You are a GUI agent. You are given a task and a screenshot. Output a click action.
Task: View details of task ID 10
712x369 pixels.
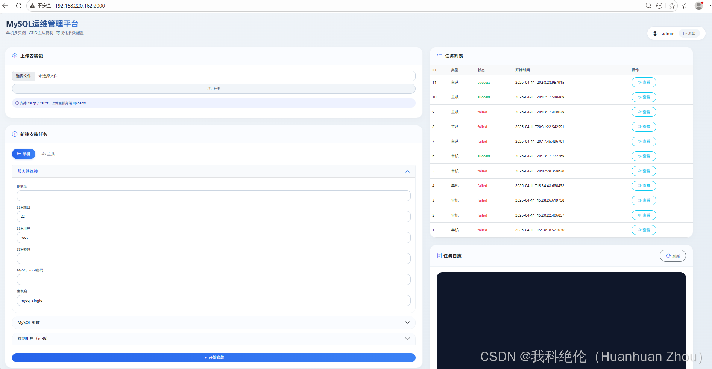click(x=644, y=97)
